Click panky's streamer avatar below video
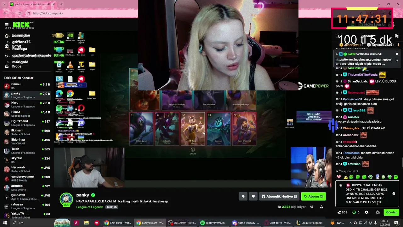The image size is (403, 227). point(66,200)
